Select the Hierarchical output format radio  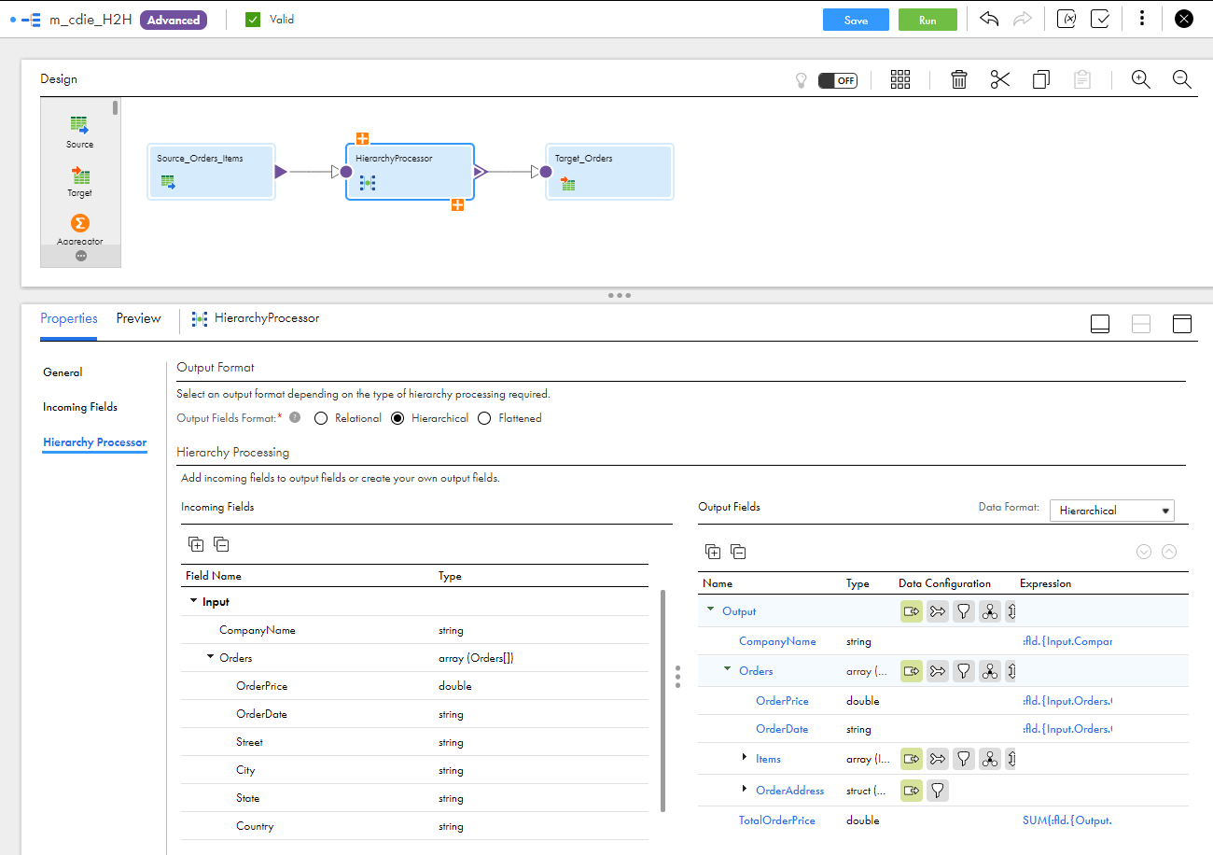click(x=397, y=418)
